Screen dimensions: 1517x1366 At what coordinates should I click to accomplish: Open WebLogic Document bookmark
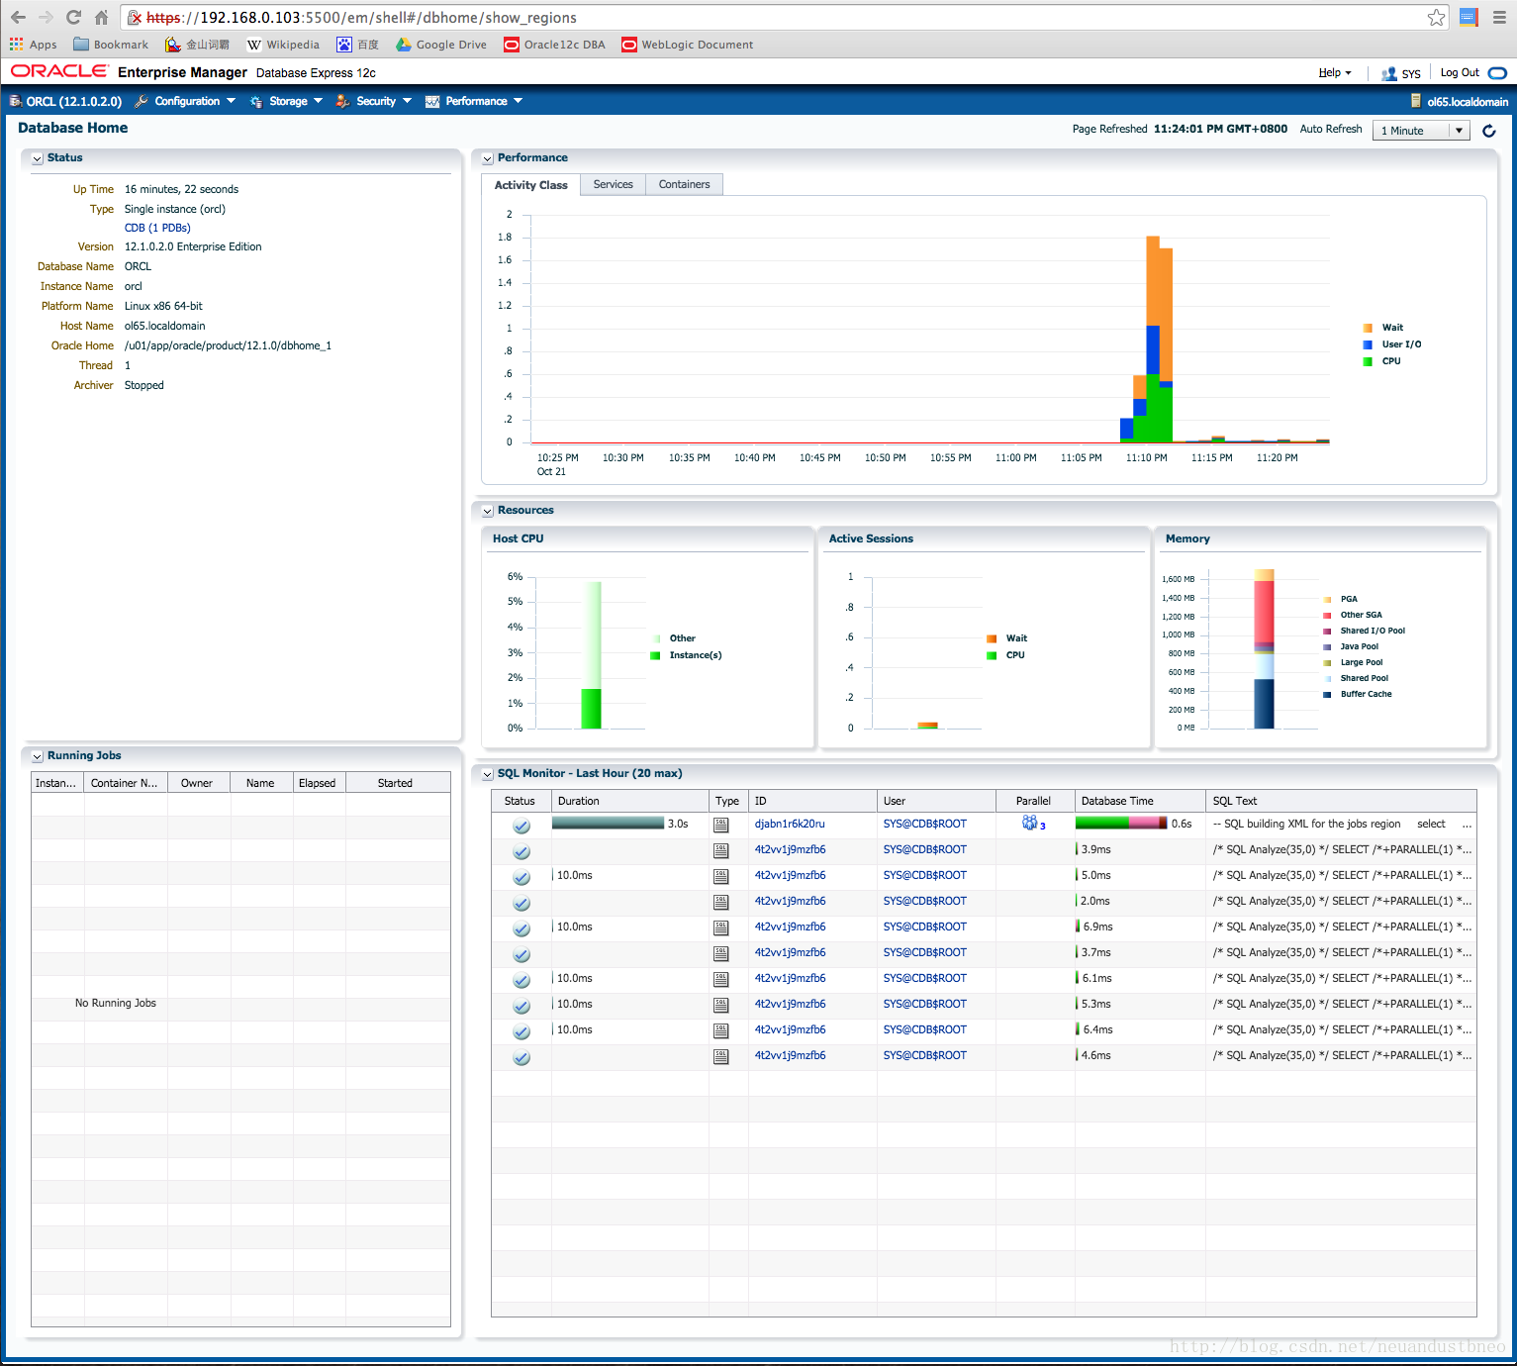(687, 45)
